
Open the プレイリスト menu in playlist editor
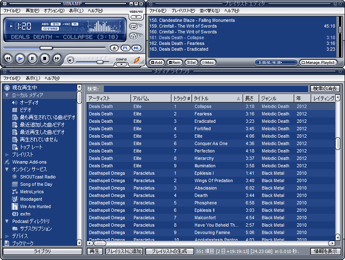(183, 11)
